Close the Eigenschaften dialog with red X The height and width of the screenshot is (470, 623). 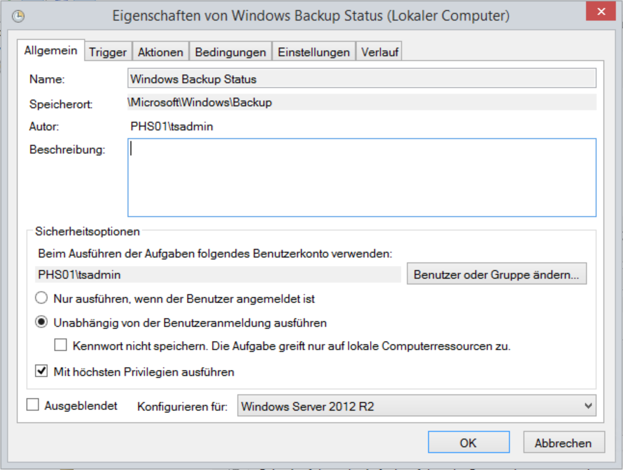tap(600, 12)
